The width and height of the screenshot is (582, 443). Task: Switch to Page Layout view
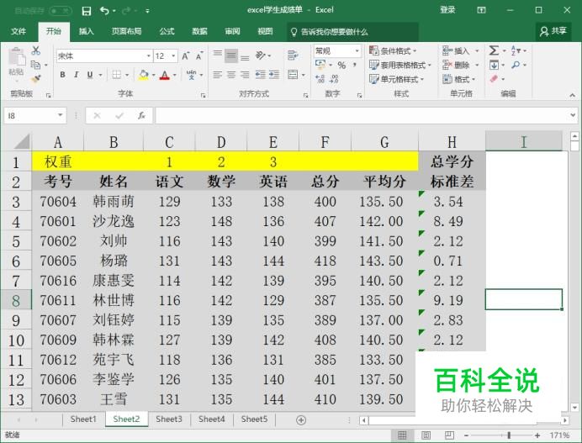coord(426,435)
